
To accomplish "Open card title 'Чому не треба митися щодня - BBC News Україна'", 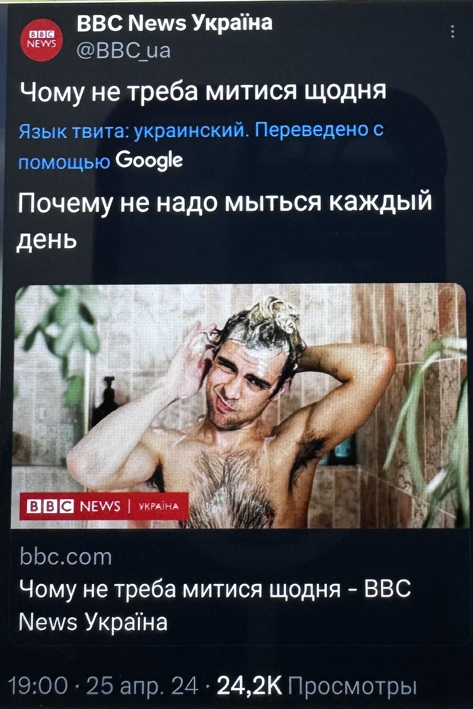I will pyautogui.click(x=215, y=605).
